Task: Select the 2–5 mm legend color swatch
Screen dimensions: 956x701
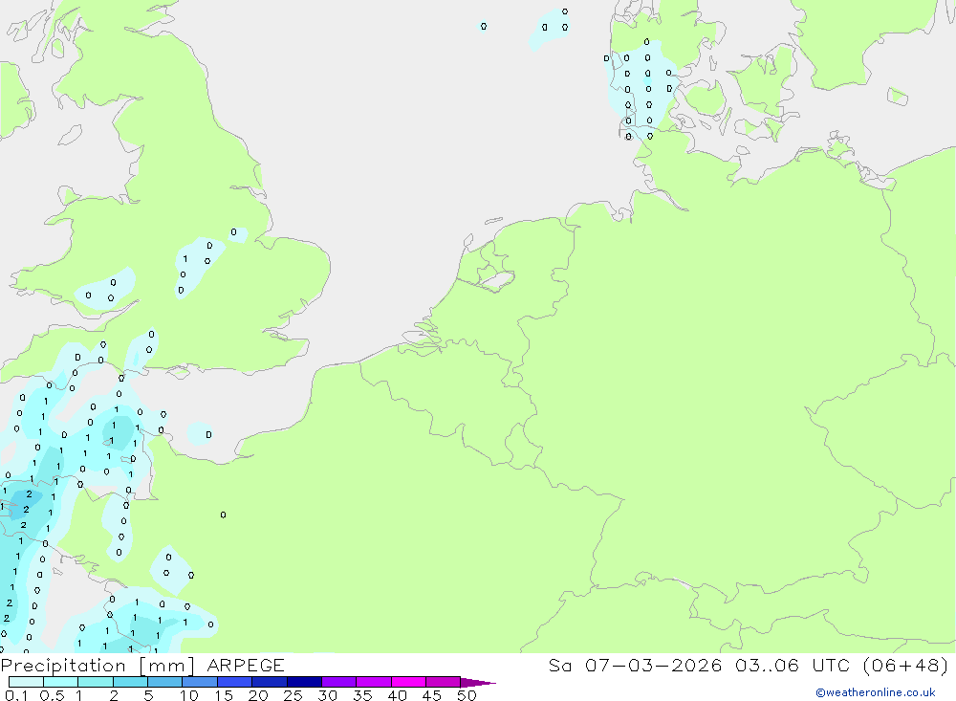Action: pos(130,682)
